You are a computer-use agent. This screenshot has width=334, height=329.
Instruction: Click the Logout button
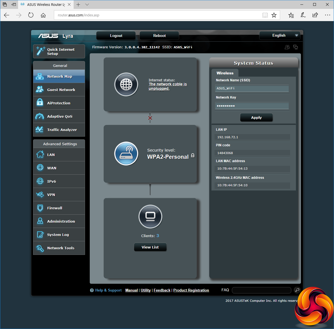tap(116, 36)
